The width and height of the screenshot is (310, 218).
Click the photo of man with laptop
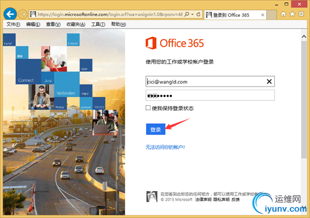tap(105, 123)
